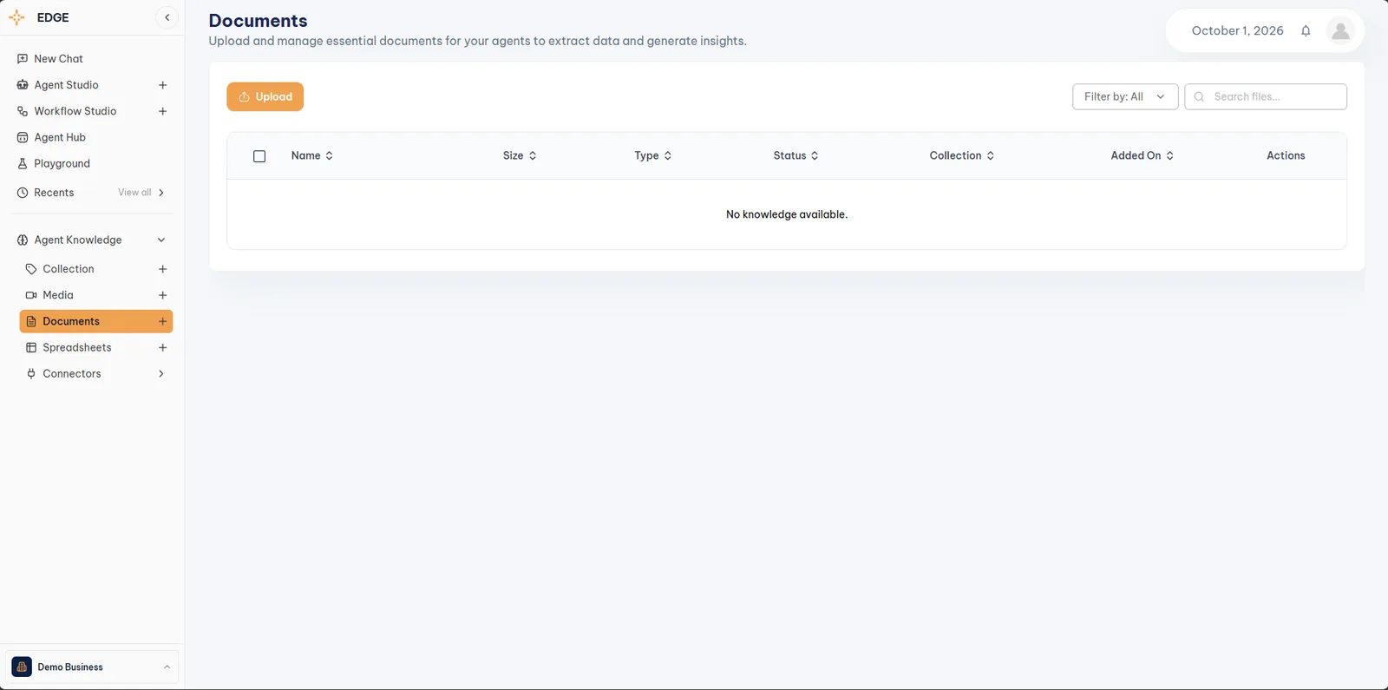This screenshot has height=690, width=1388.
Task: Open the Filter by: All dropdown
Action: pyautogui.click(x=1125, y=97)
